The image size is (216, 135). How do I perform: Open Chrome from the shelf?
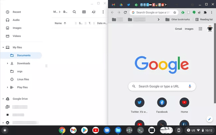click(62, 130)
